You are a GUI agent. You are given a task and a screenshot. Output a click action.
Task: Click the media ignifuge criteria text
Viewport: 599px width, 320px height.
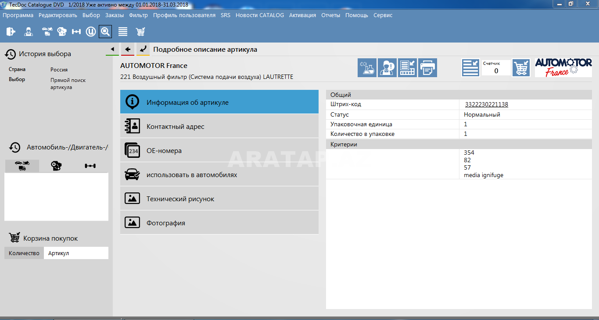484,175
